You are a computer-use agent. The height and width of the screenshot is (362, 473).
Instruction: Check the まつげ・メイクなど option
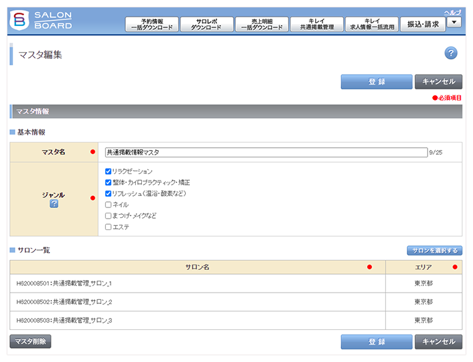coord(109,216)
